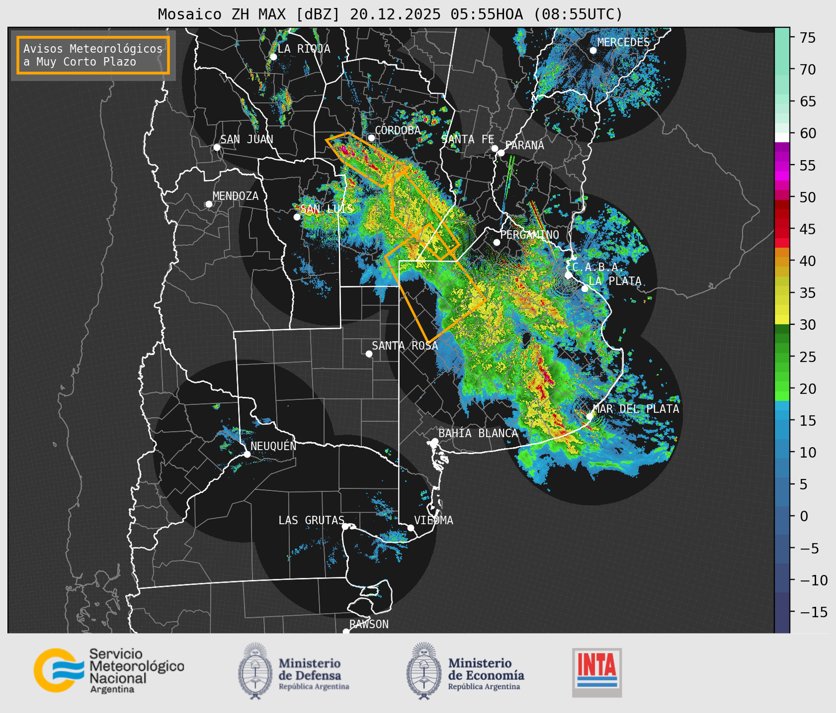This screenshot has height=713, width=836.
Task: Click the RAWSON city marker dot
Action: (x=346, y=632)
